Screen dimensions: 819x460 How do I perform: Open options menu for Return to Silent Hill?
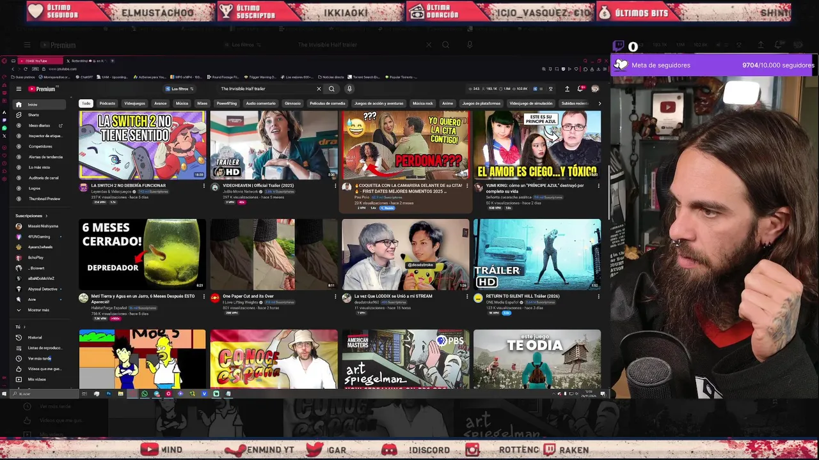tap(598, 296)
